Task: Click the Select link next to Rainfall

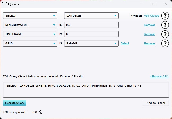Action: tap(125, 43)
